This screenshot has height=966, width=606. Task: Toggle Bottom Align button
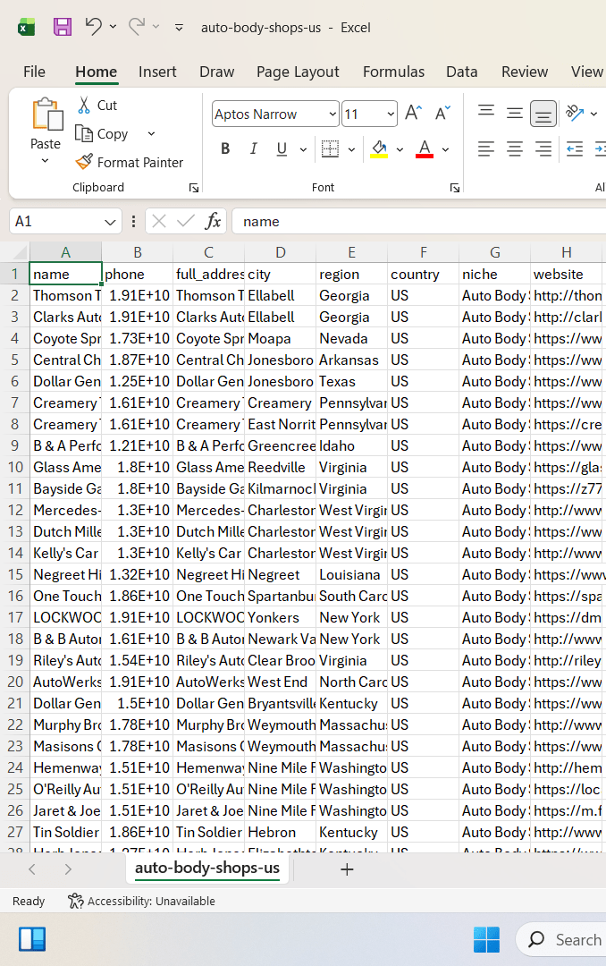click(x=543, y=114)
